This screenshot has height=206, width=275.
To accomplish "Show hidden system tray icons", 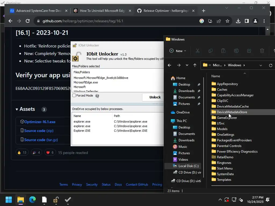I will 220,200.
